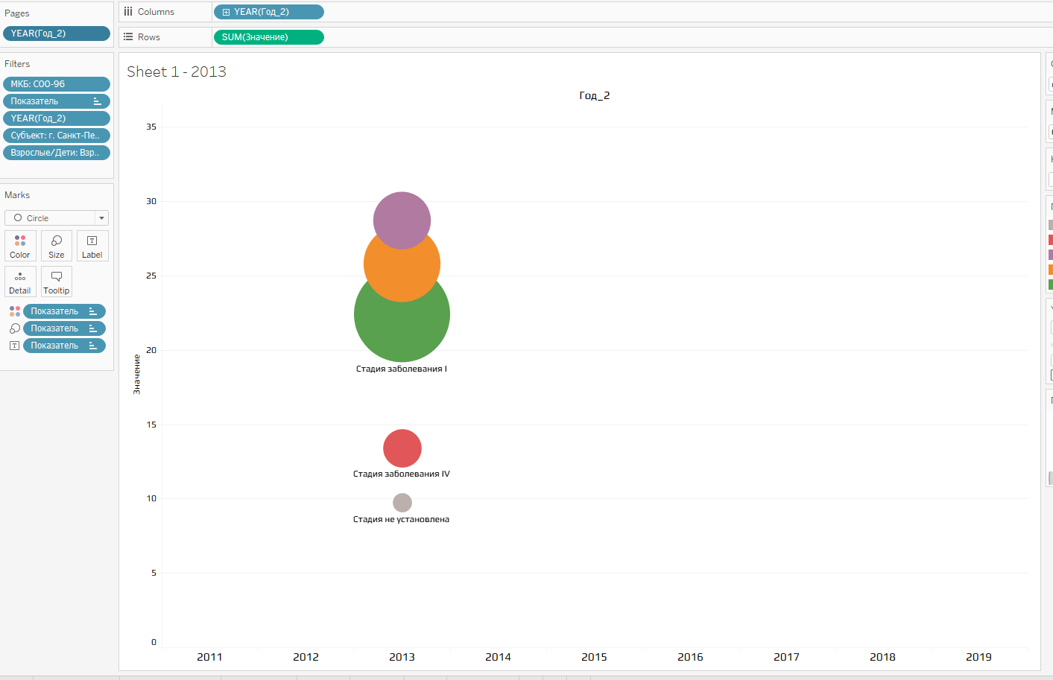
Task: Click the Sheet 1 - 2013 title
Action: (x=177, y=72)
